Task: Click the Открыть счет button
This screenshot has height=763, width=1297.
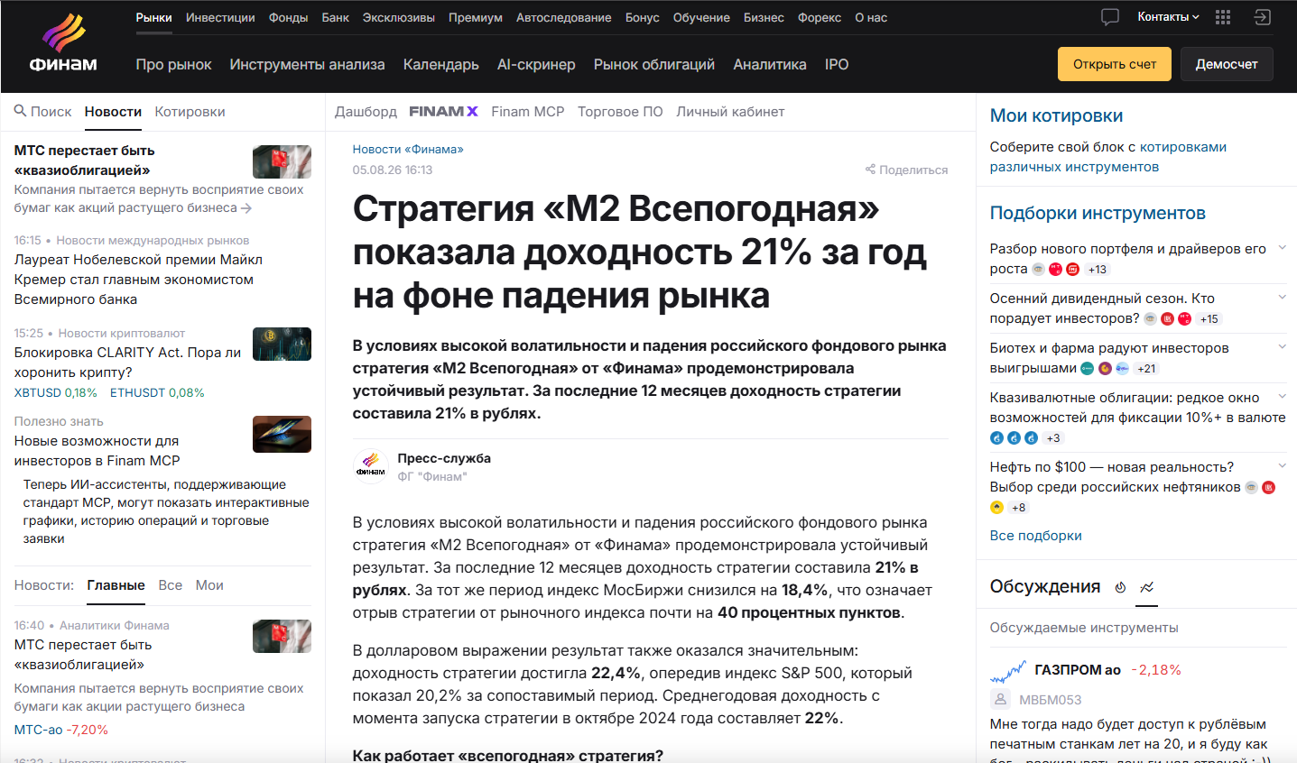Action: tap(1115, 64)
